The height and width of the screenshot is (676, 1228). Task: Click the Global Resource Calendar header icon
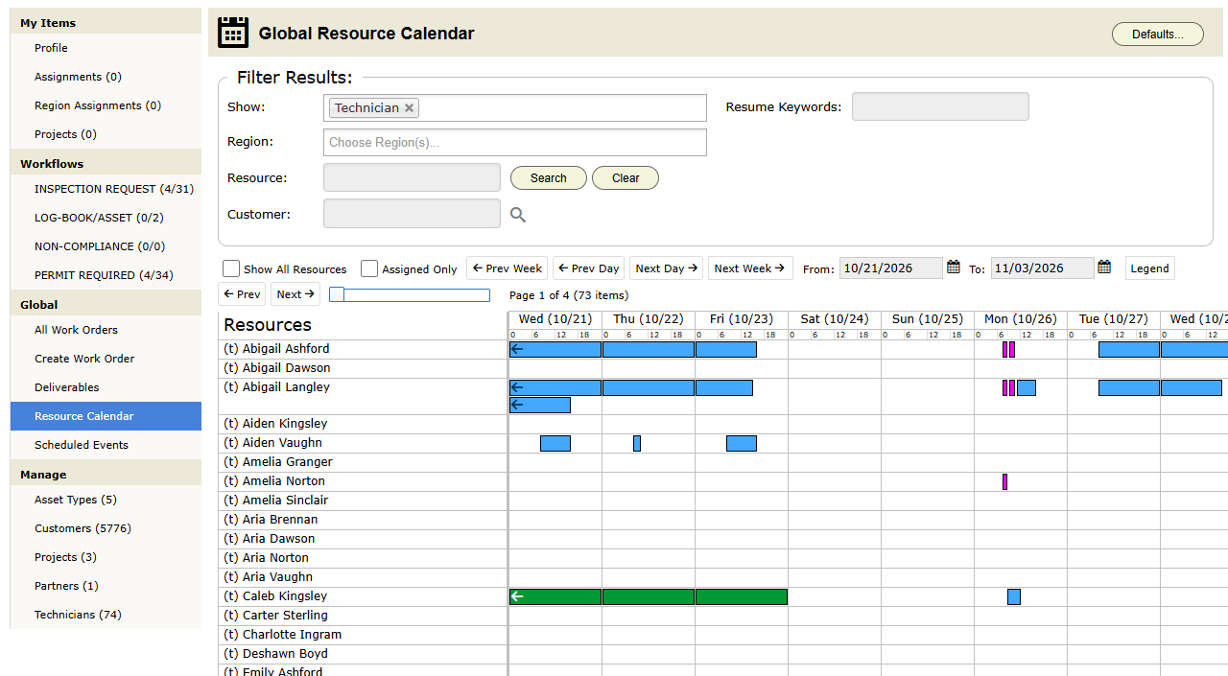click(233, 33)
